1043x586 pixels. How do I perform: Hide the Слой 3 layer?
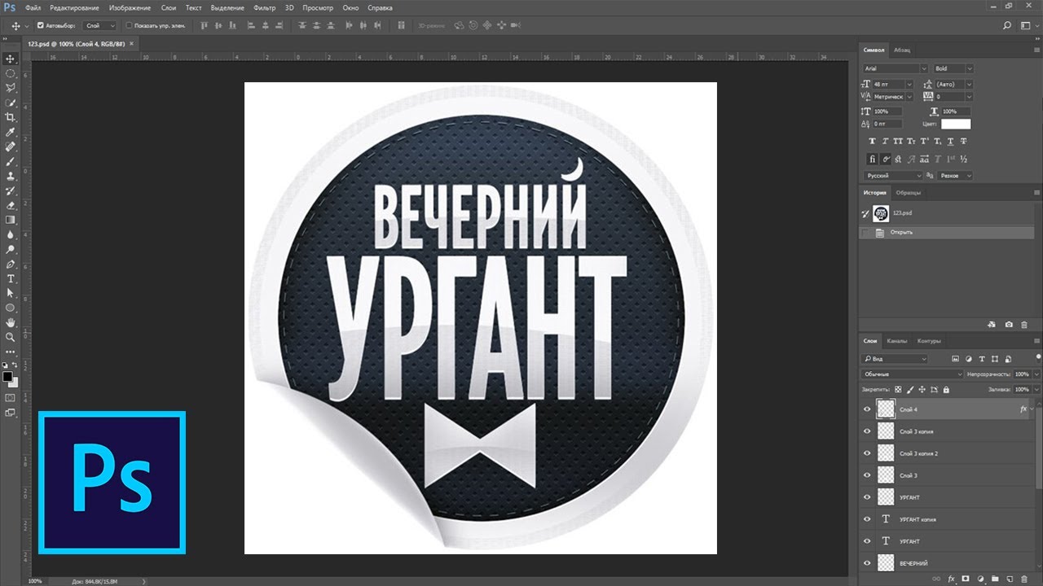(x=867, y=475)
